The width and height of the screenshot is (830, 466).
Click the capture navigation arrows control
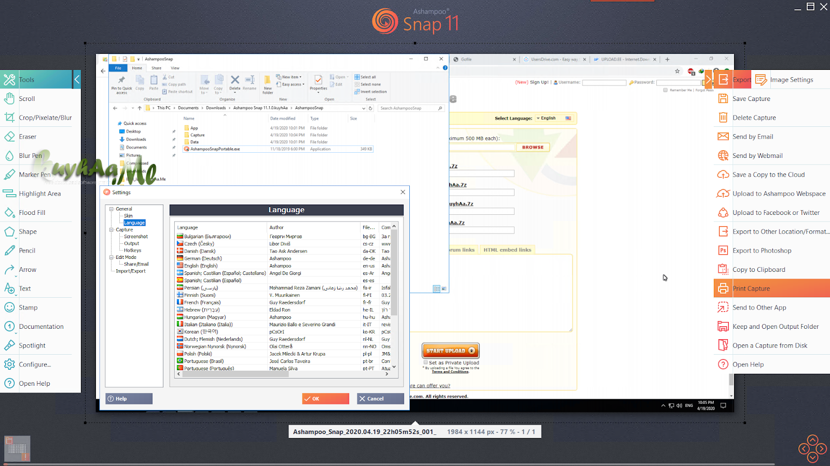[x=812, y=449]
